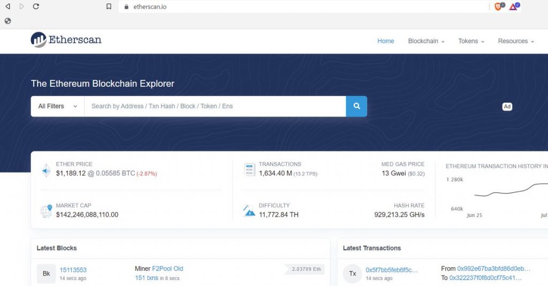This screenshot has width=548, height=286.
Task: Click the Tx transaction badge
Action: click(x=352, y=273)
